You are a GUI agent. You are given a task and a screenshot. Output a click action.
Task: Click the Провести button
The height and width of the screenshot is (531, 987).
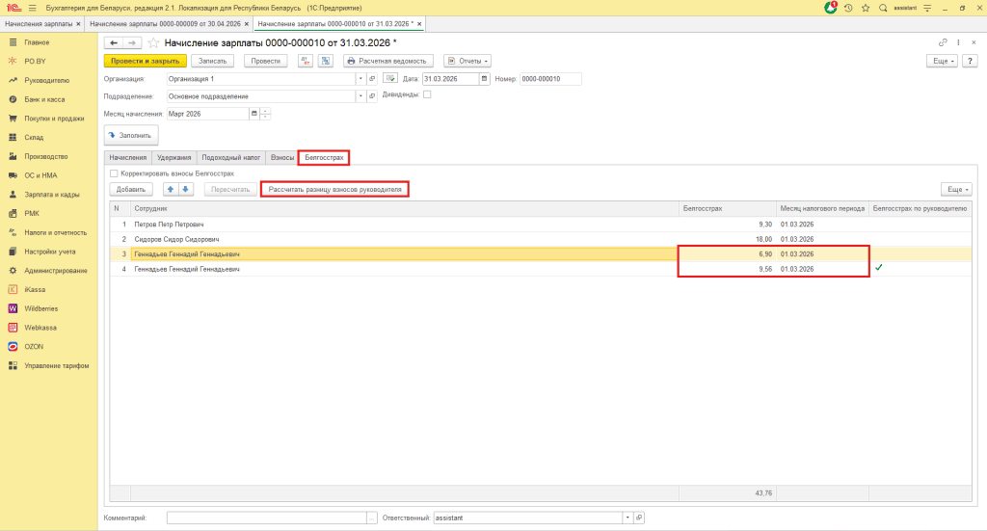tap(266, 61)
